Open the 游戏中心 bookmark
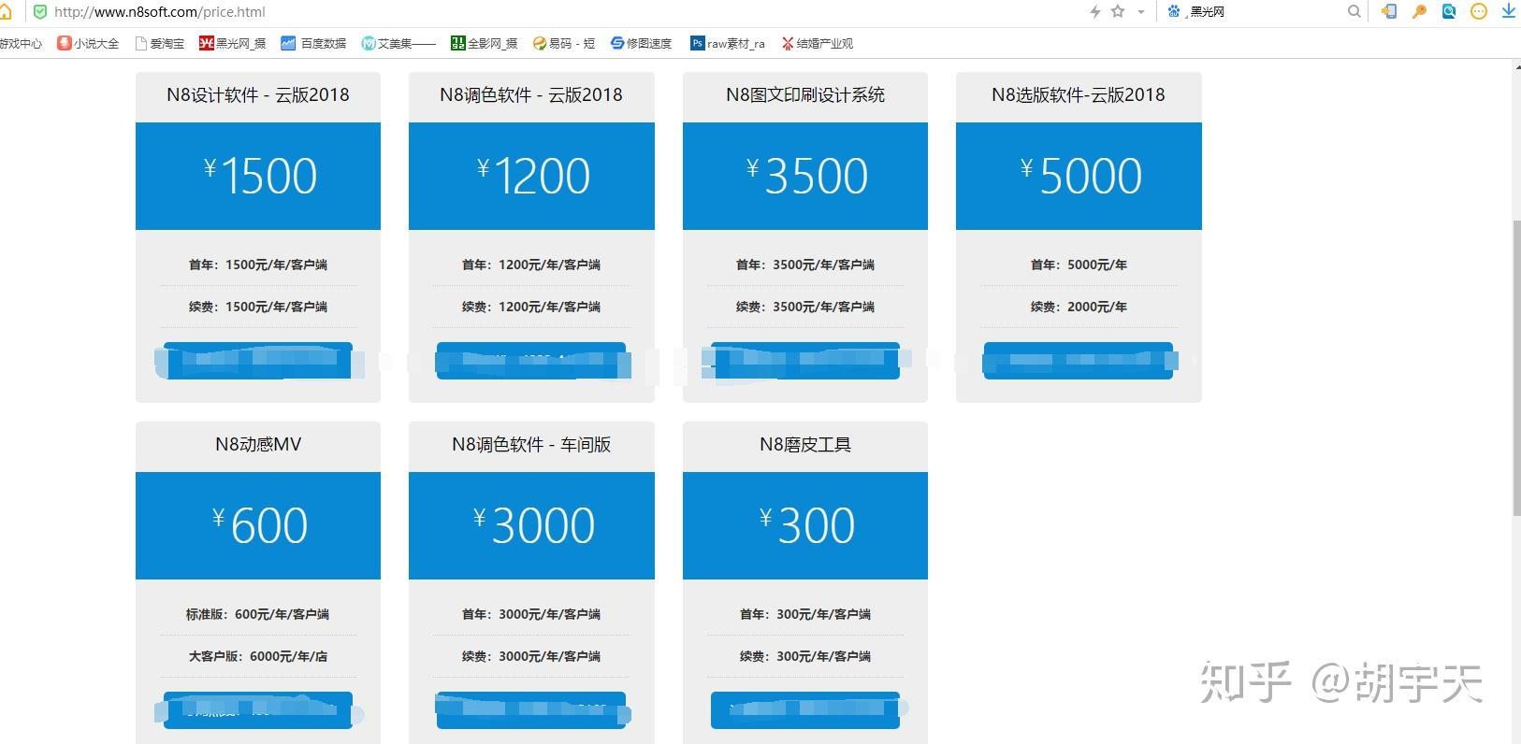The height and width of the screenshot is (744, 1521). point(21,43)
